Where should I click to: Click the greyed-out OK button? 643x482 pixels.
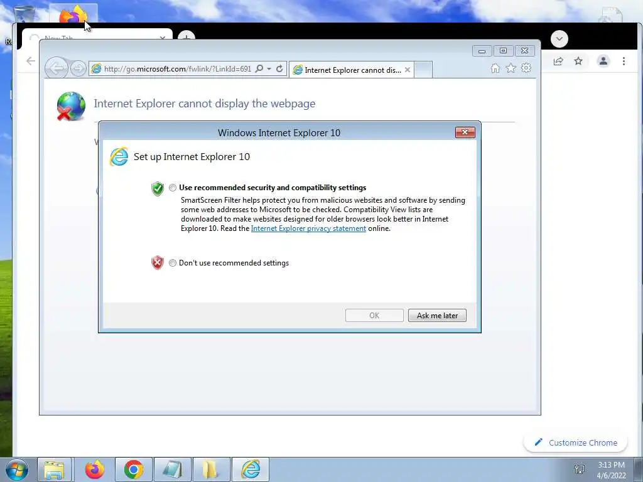(x=374, y=316)
